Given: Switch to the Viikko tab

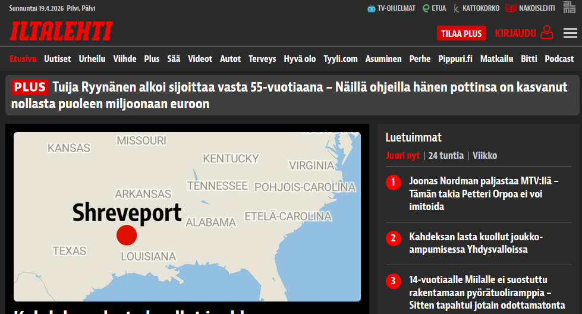Looking at the screenshot, I should [485, 155].
